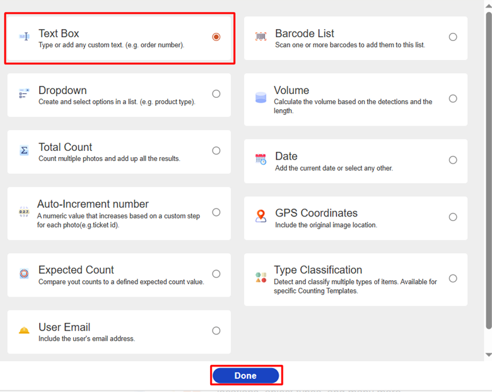Click the Text Box field icon
The height and width of the screenshot is (392, 492).
[x=24, y=37]
